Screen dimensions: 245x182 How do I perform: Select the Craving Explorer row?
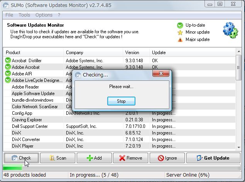(x=119, y=120)
